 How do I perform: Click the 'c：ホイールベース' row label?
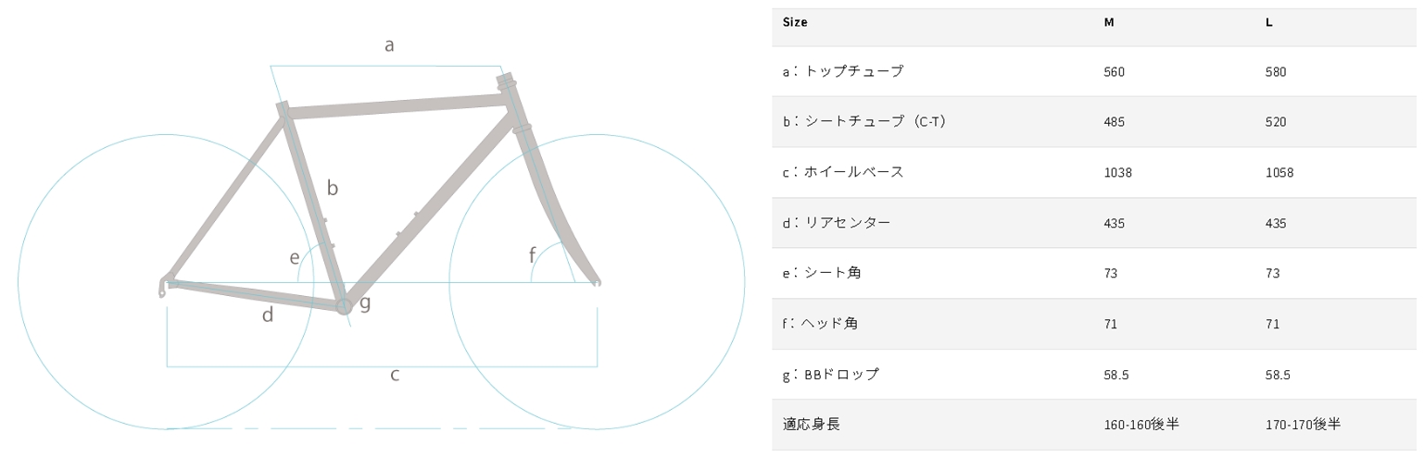point(842,173)
